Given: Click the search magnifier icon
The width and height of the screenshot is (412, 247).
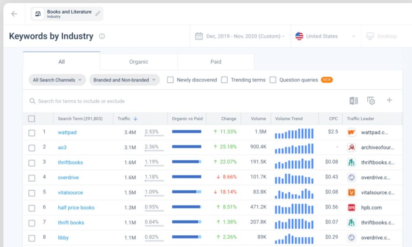Looking at the screenshot, I should tap(32, 101).
